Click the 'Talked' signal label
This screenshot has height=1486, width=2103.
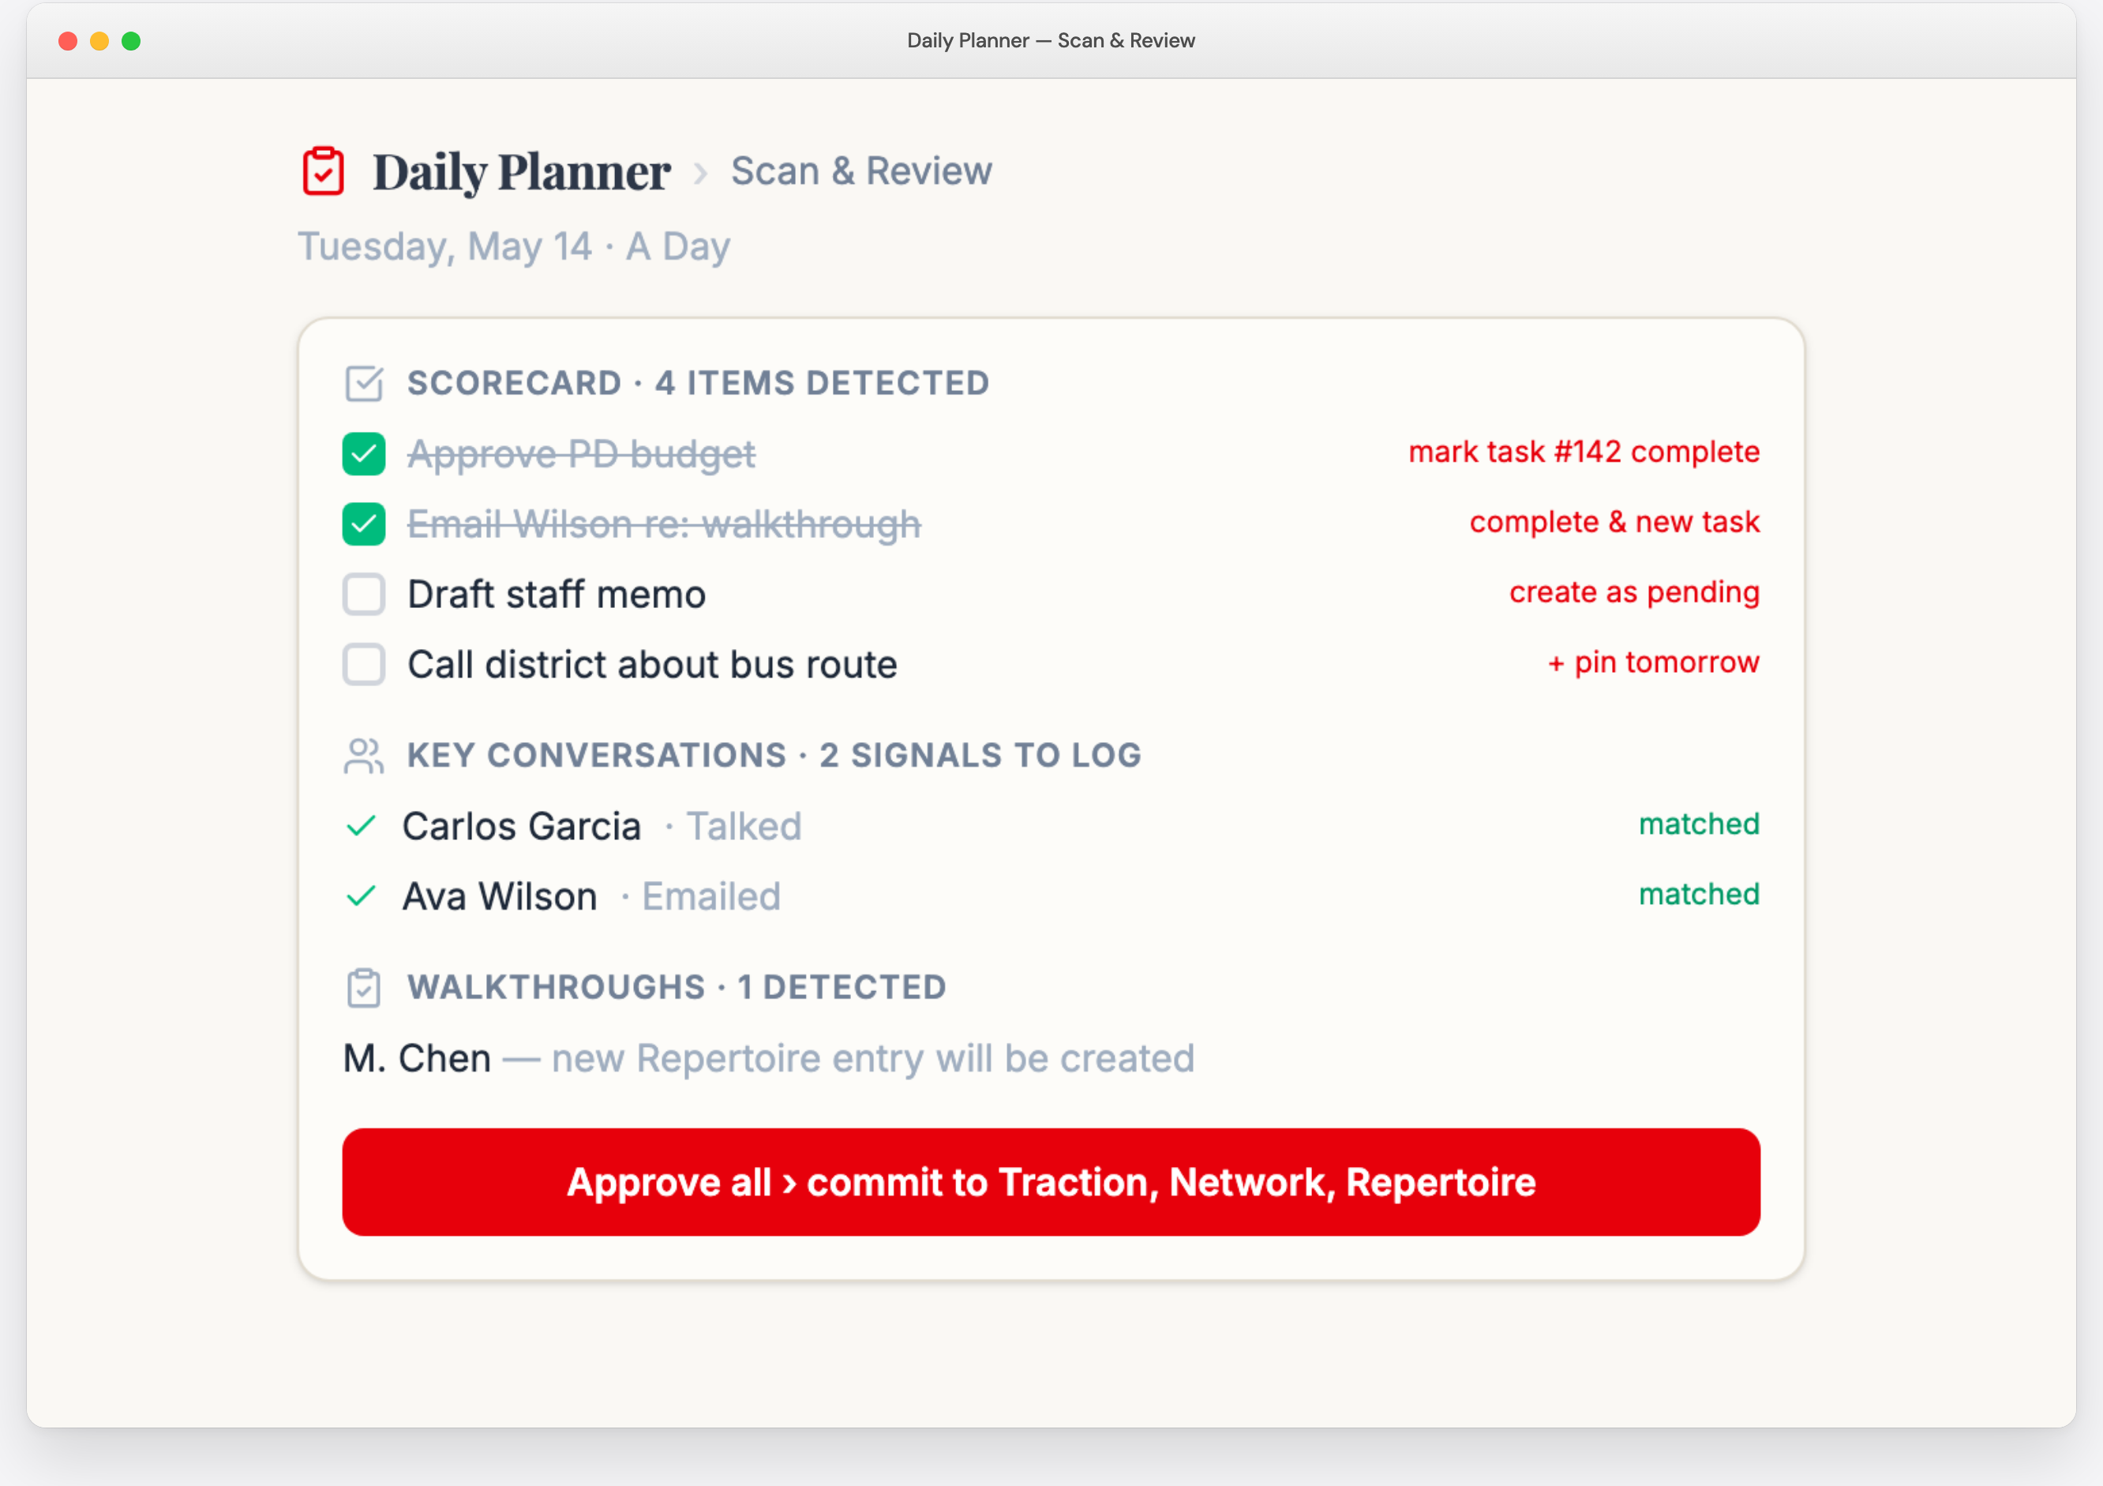tap(744, 827)
